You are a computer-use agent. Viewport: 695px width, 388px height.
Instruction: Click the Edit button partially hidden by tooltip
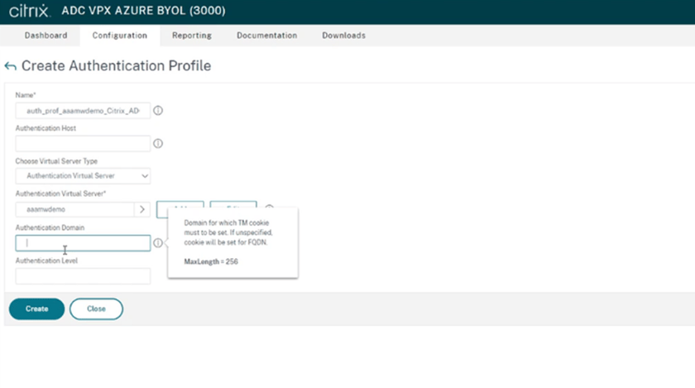coord(233,204)
